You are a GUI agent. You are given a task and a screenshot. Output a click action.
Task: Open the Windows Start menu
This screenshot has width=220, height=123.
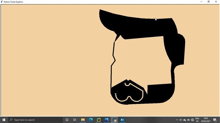(x=4, y=120)
